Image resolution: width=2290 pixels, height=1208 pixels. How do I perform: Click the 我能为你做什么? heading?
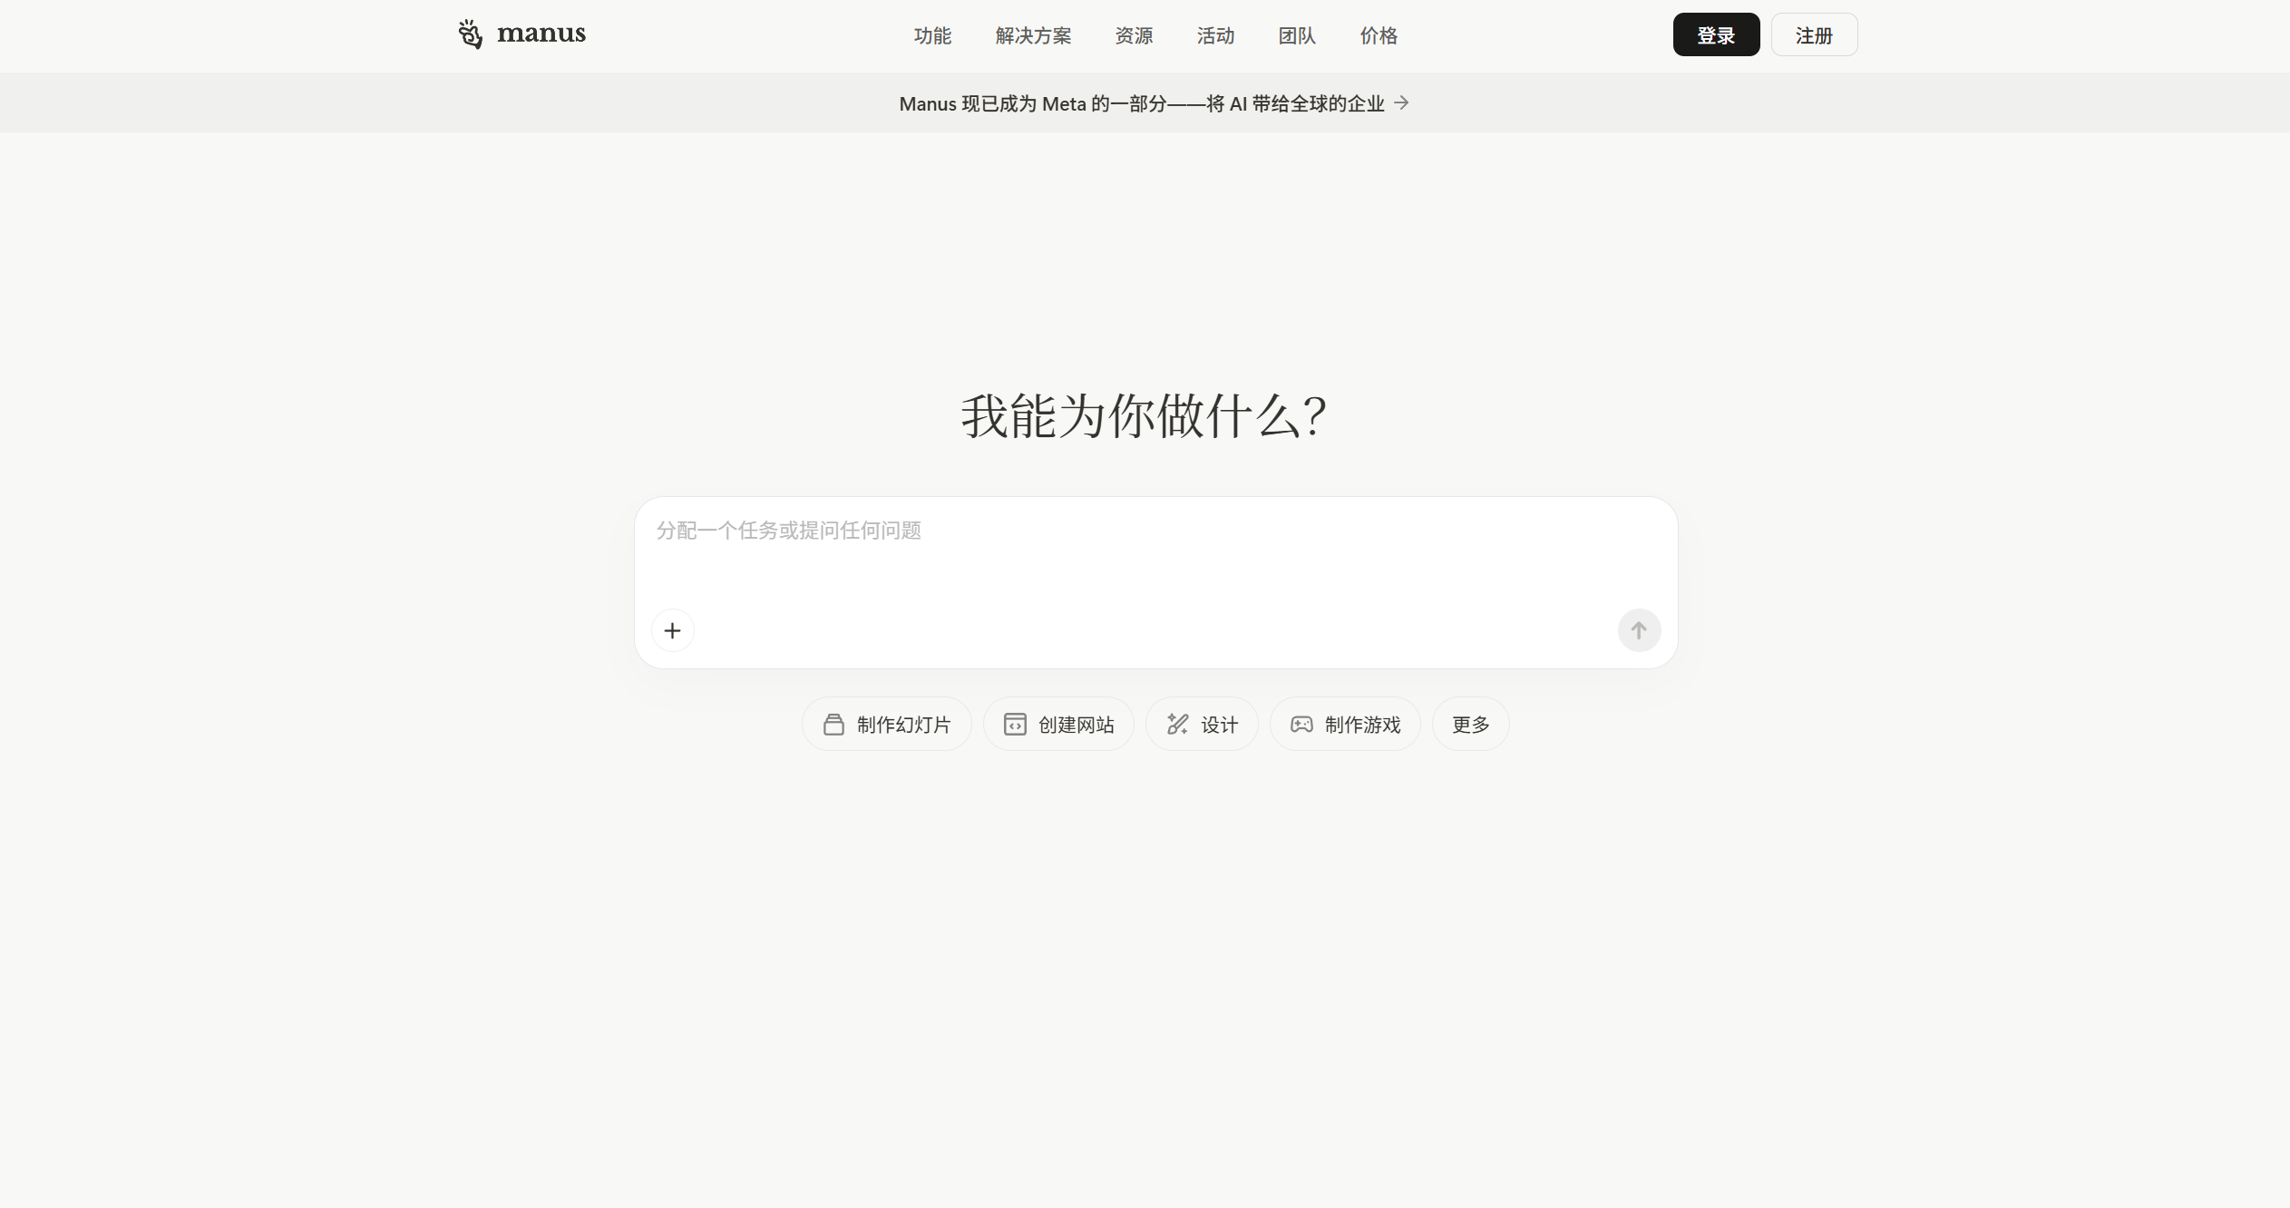tap(1145, 416)
